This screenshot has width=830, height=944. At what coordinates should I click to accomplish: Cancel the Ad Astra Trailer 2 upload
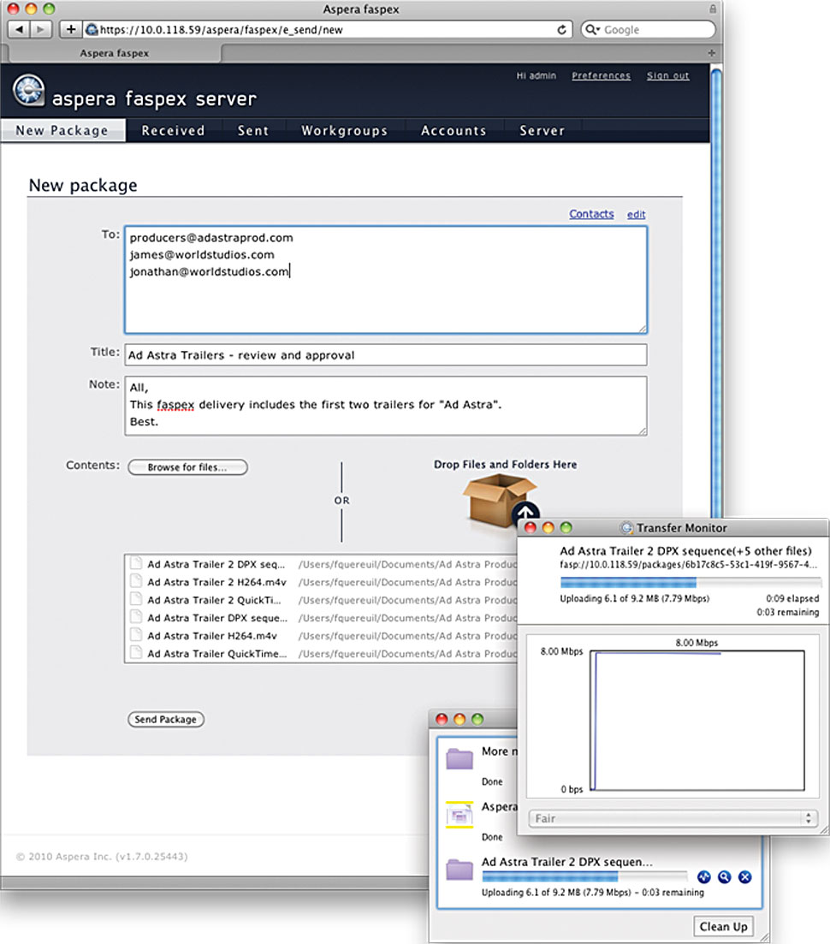point(744,877)
